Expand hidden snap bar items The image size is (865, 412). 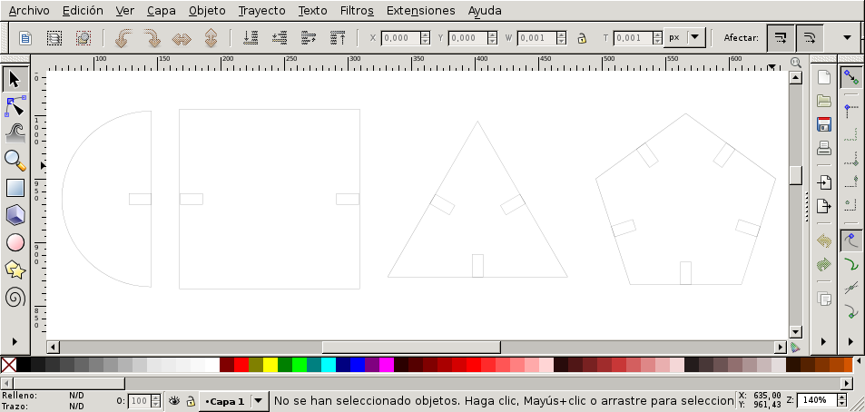pos(851,341)
